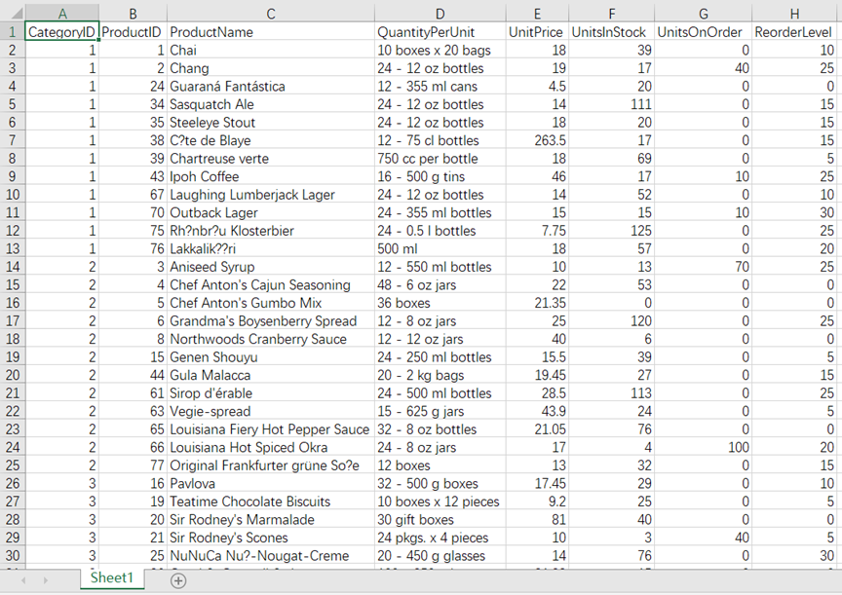The image size is (842, 595).
Task: Click the next sheet navigation arrow
Action: coord(48,579)
